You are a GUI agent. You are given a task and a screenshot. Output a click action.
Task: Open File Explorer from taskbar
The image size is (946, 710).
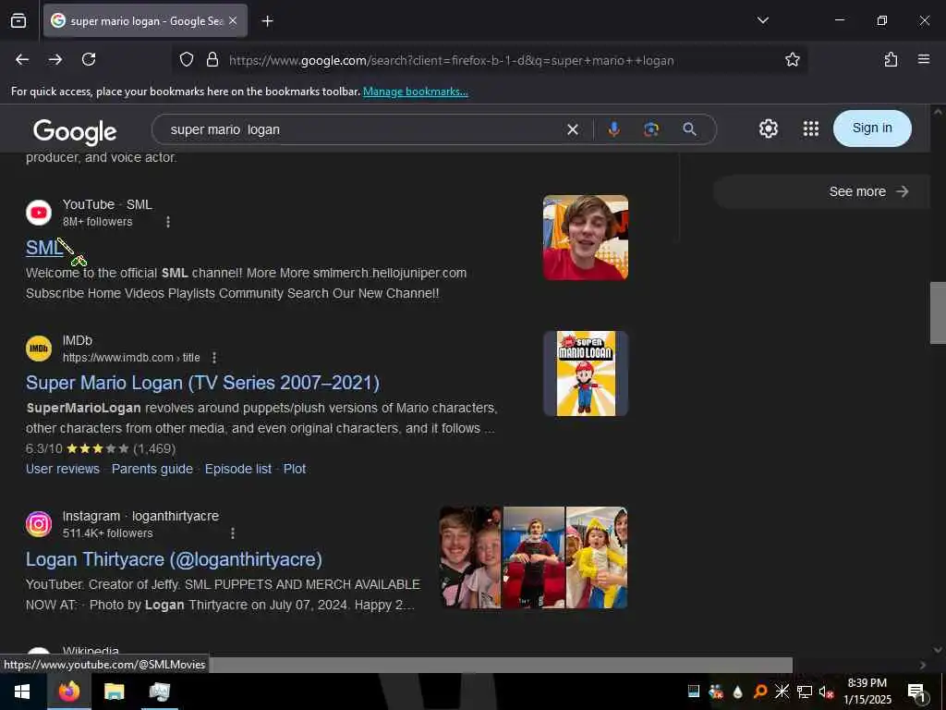click(x=114, y=692)
